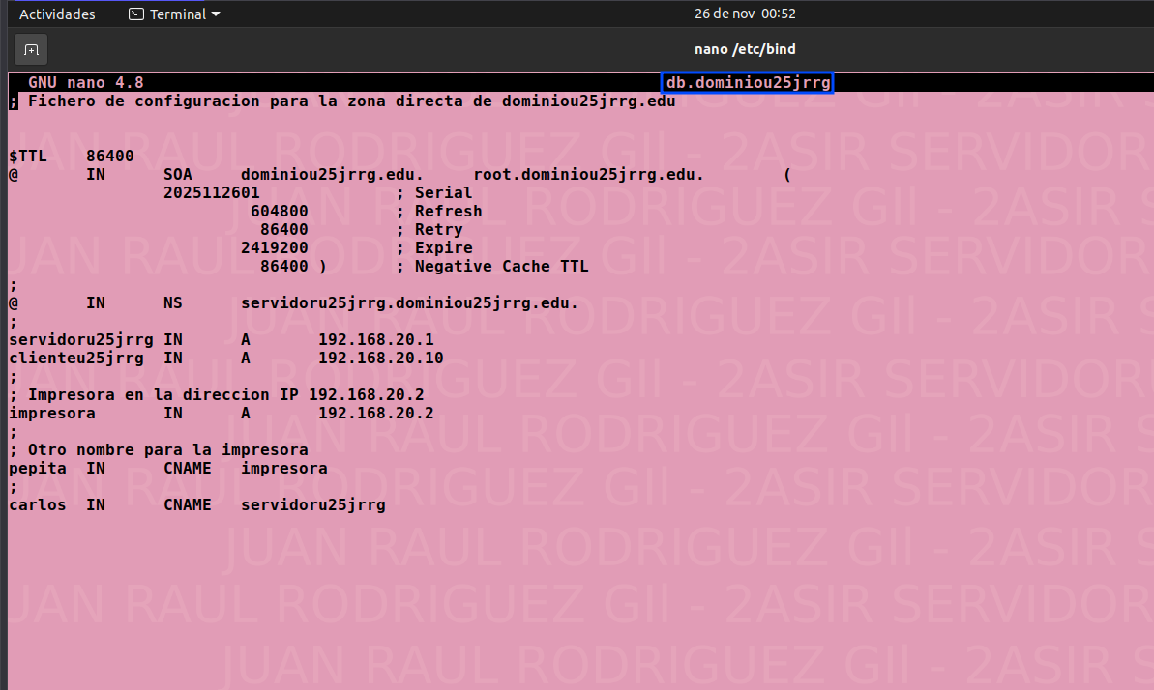Viewport: 1154px width, 690px height.
Task: Click root.dominiou25jrrg.edu. in the SOA line
Action: tap(589, 174)
